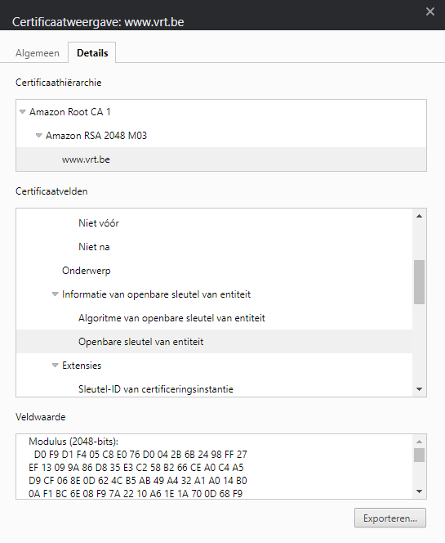Select the Details tab

pyautogui.click(x=92, y=53)
